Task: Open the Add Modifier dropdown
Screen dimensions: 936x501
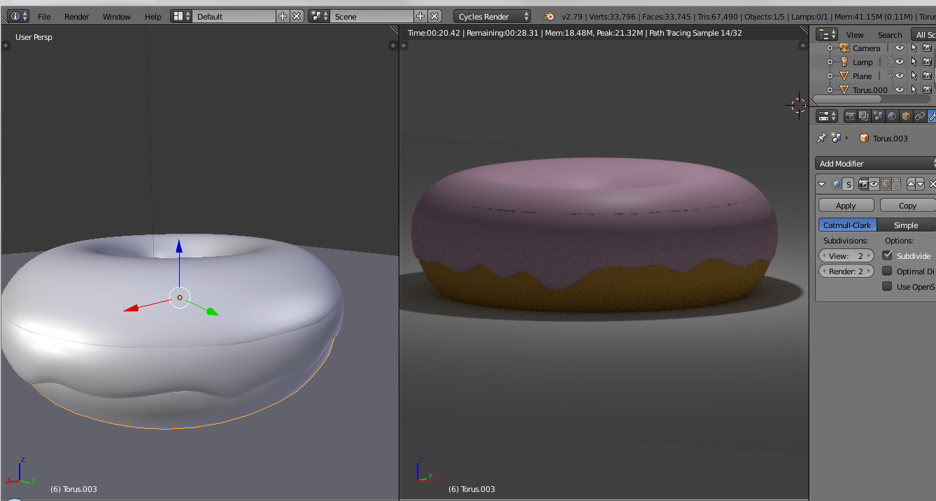Action: click(874, 163)
